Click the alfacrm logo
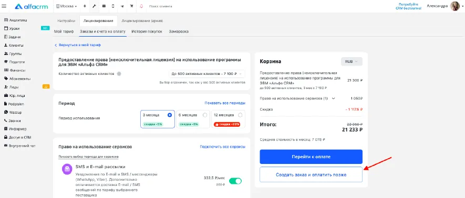This screenshot has height=198, width=465. click(31, 6)
